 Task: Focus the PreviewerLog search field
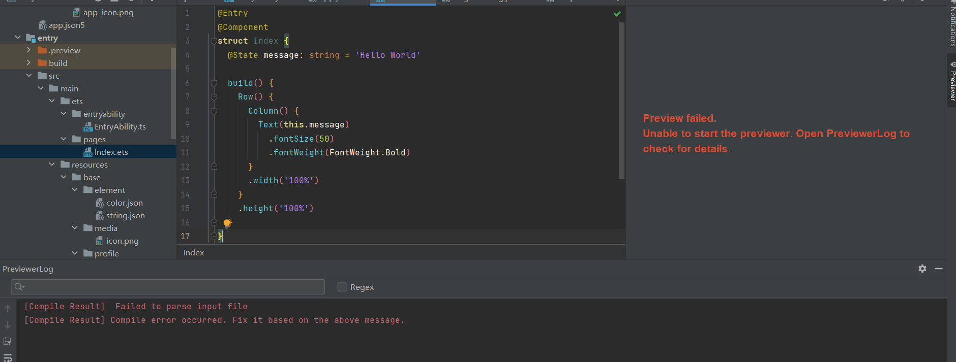(168, 287)
